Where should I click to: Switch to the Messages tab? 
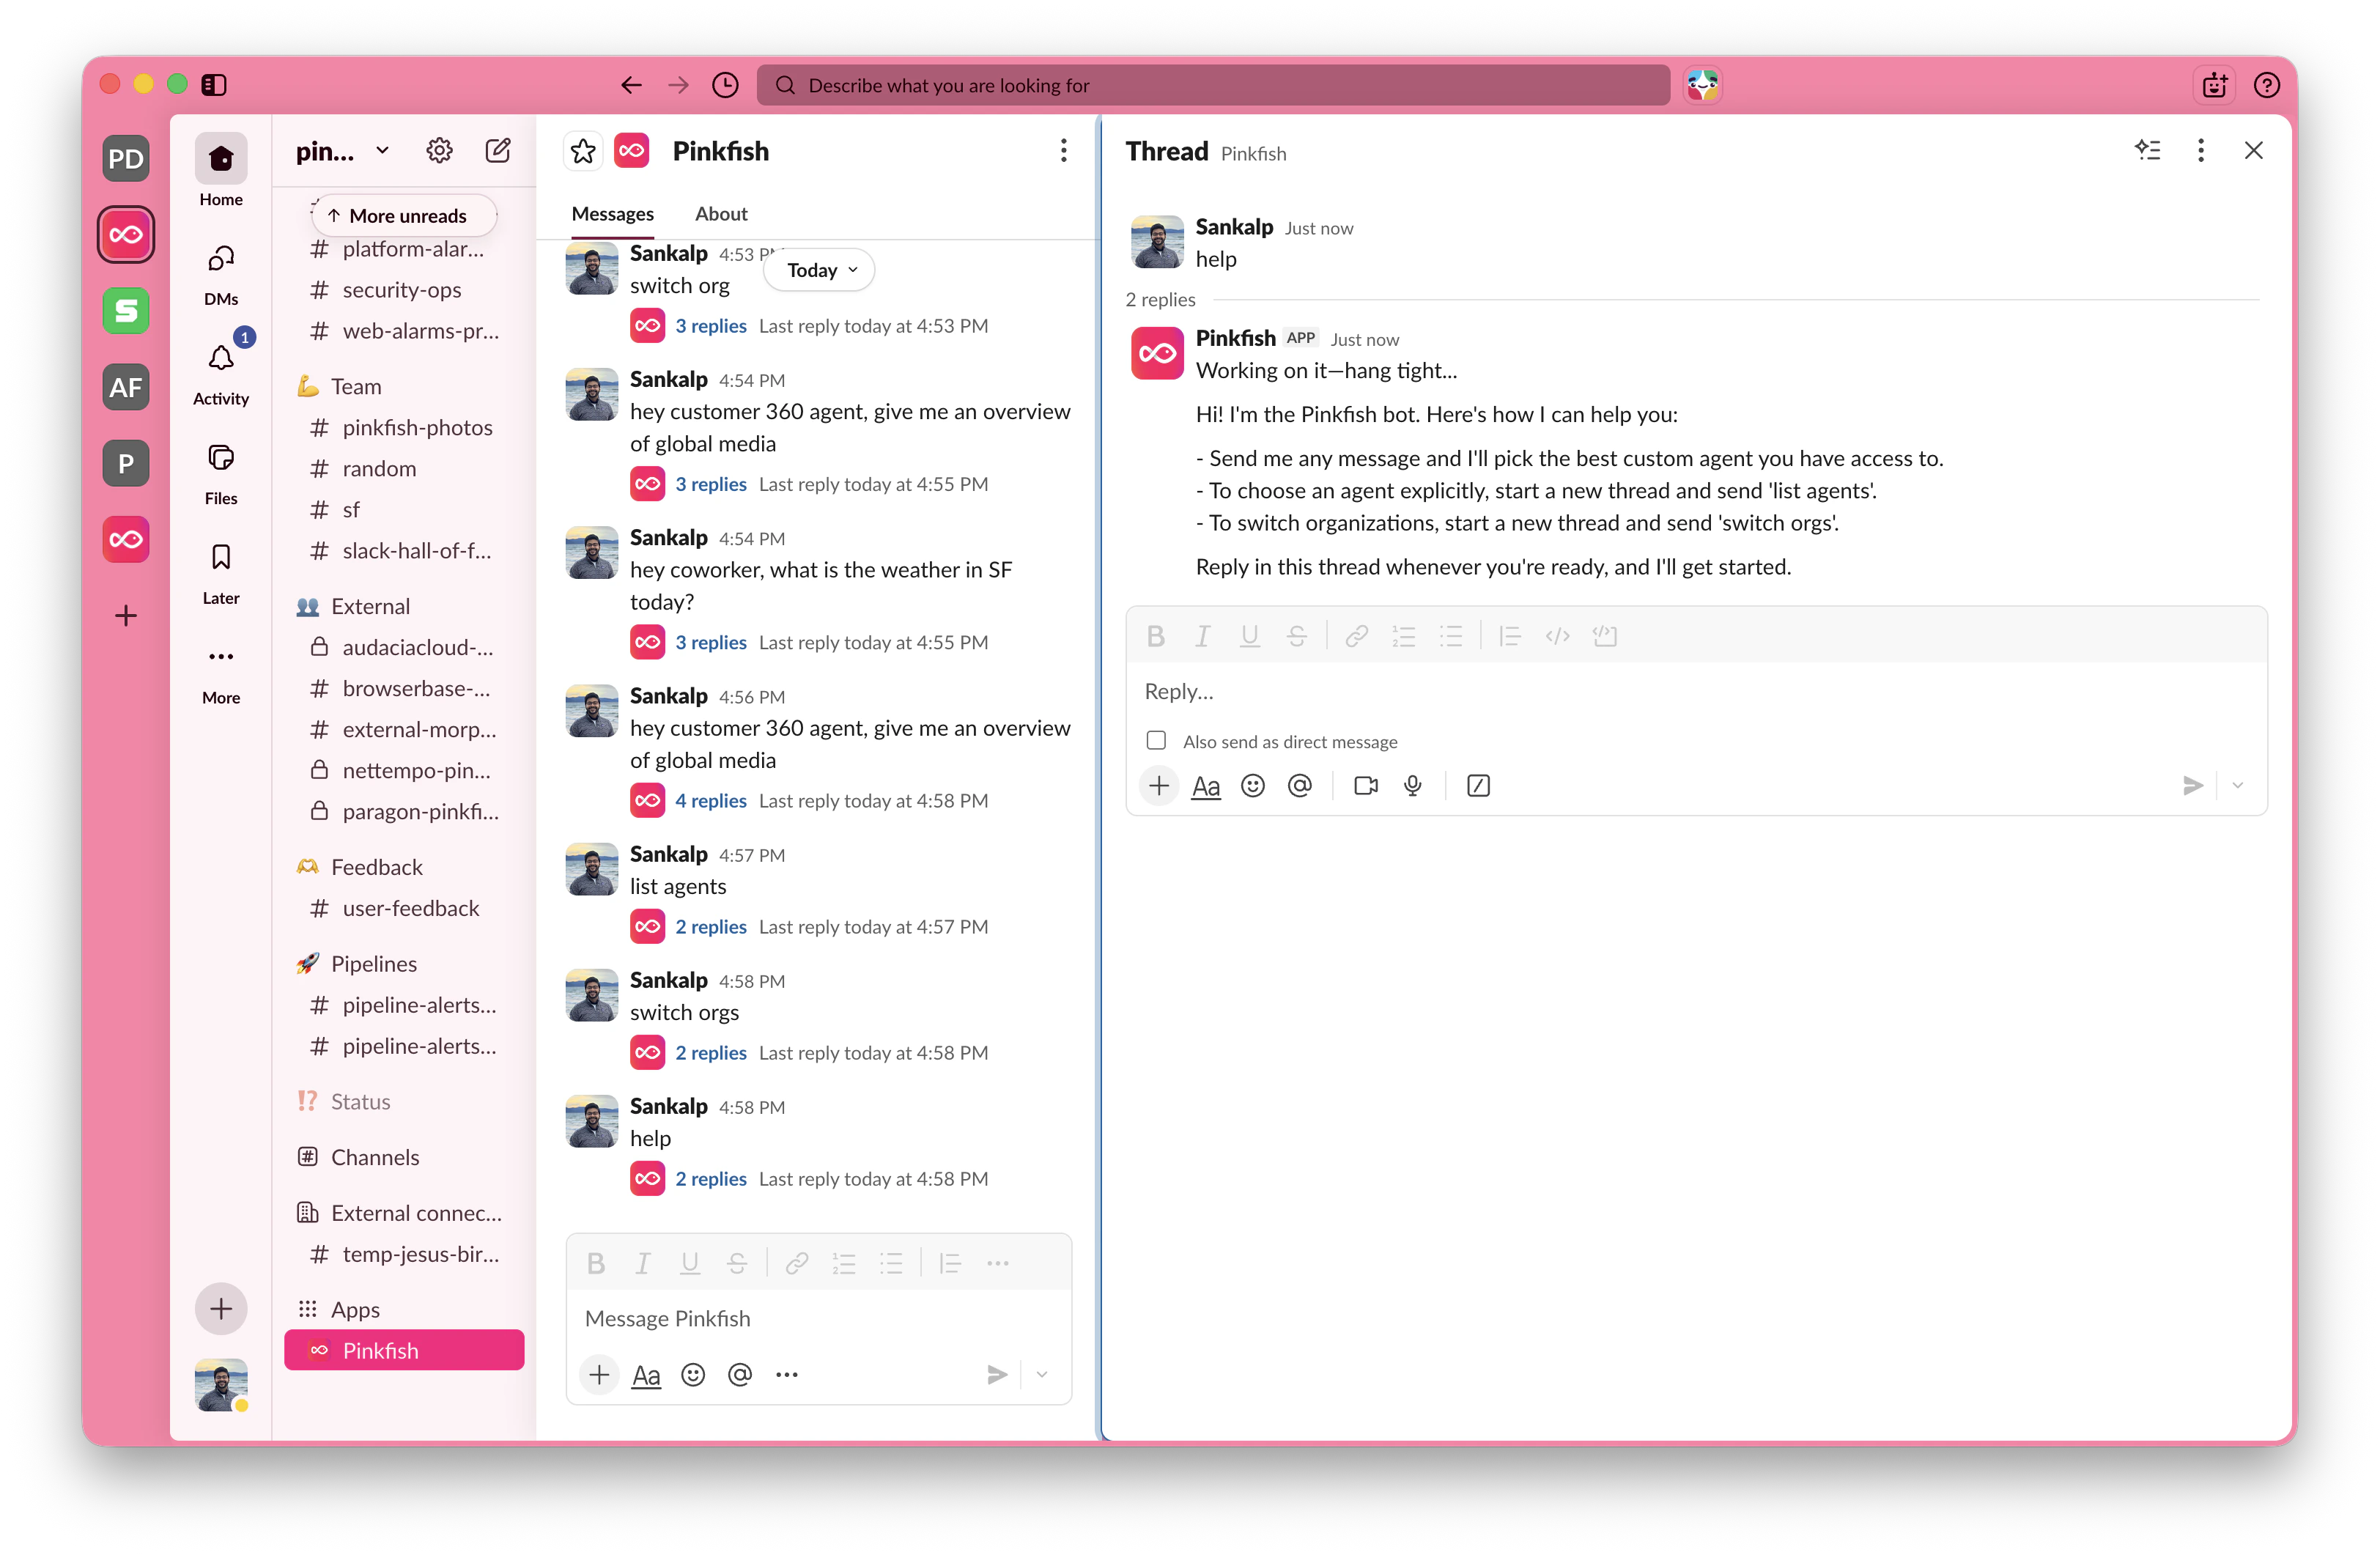612,213
